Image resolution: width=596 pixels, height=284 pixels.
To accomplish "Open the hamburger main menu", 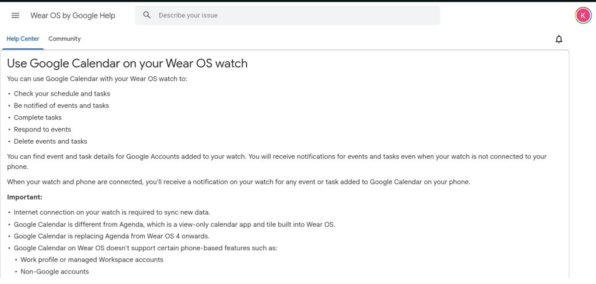I will (x=15, y=15).
